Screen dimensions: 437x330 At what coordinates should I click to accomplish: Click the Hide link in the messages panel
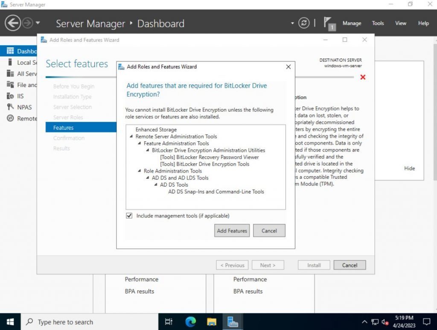pos(409,168)
